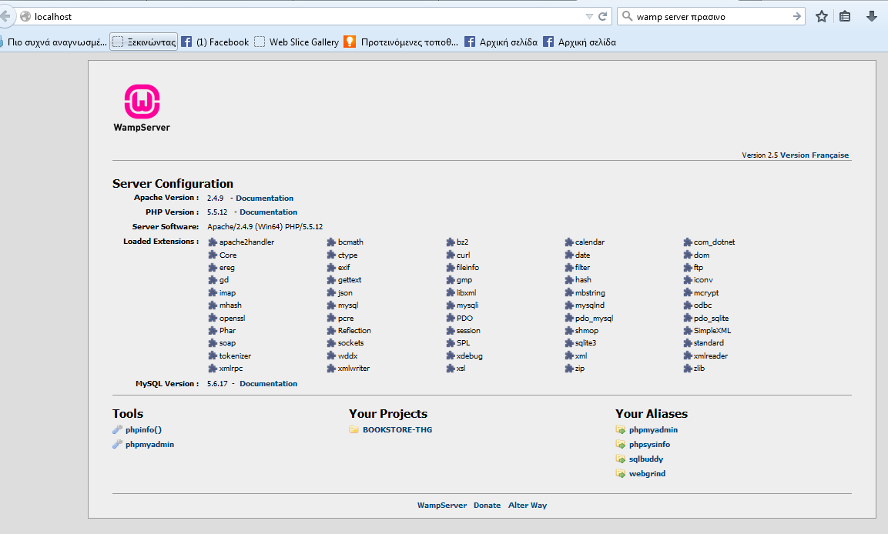Click the folder icon beside sqlbuddy

pyautogui.click(x=621, y=459)
